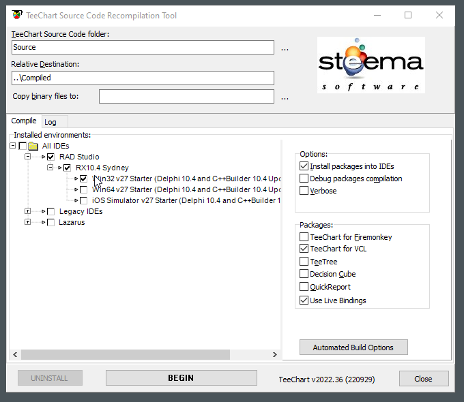Check TeeChart for Firemonkey package
The width and height of the screenshot is (464, 402).
[304, 236]
